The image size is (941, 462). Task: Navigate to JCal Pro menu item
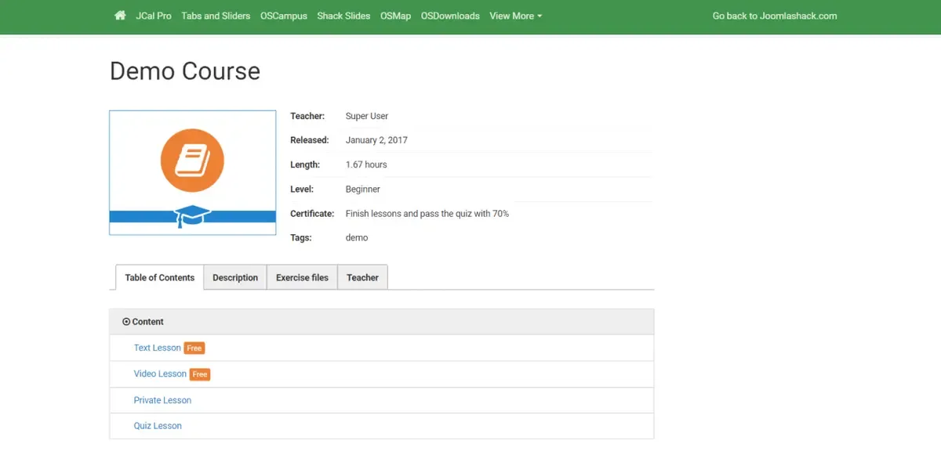tap(154, 16)
